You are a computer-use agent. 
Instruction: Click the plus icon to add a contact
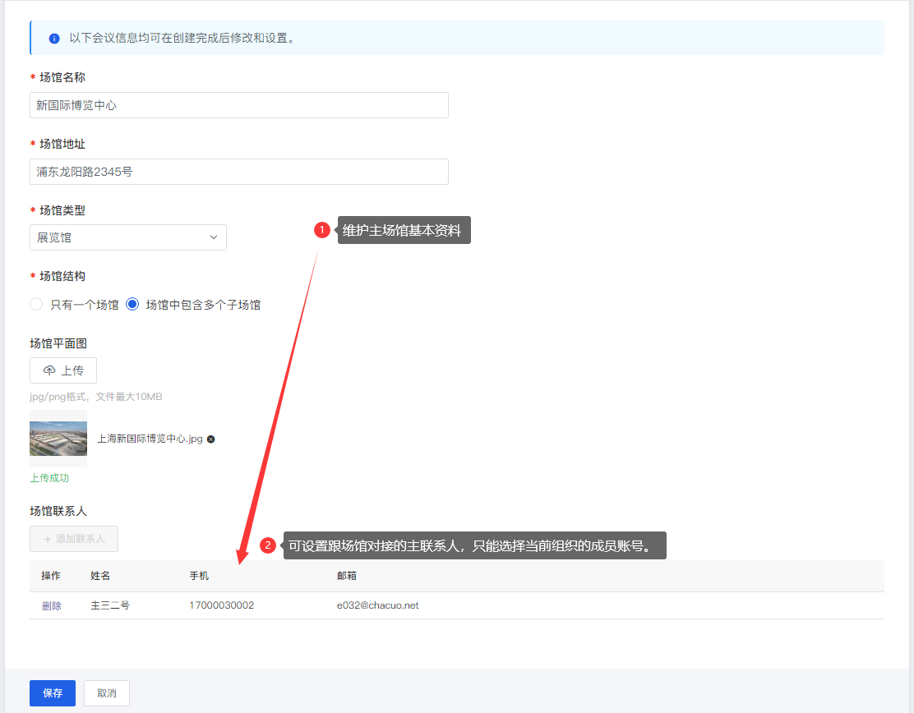pyautogui.click(x=47, y=539)
